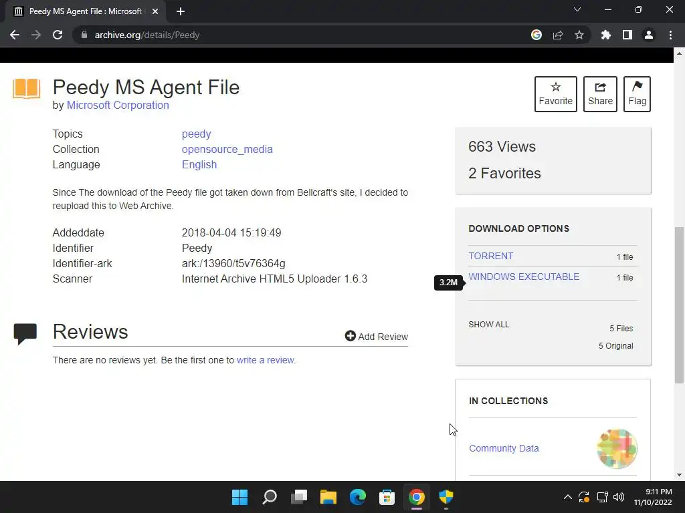
Task: Click the browser forward arrow
Action: [36, 35]
